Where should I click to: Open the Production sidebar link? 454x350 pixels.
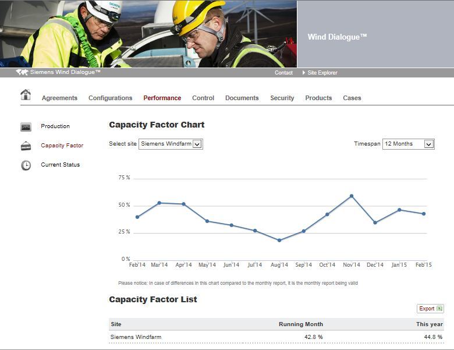(x=55, y=126)
